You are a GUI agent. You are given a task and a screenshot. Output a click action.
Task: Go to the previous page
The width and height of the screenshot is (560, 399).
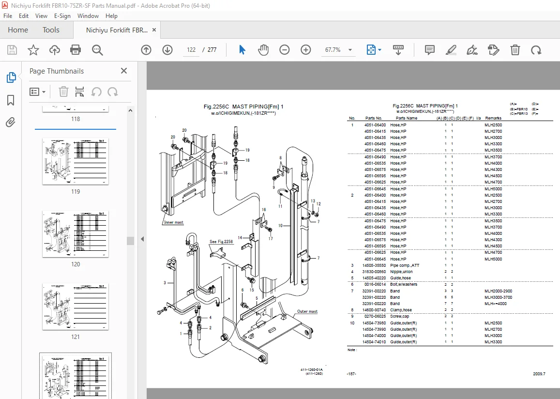(146, 50)
